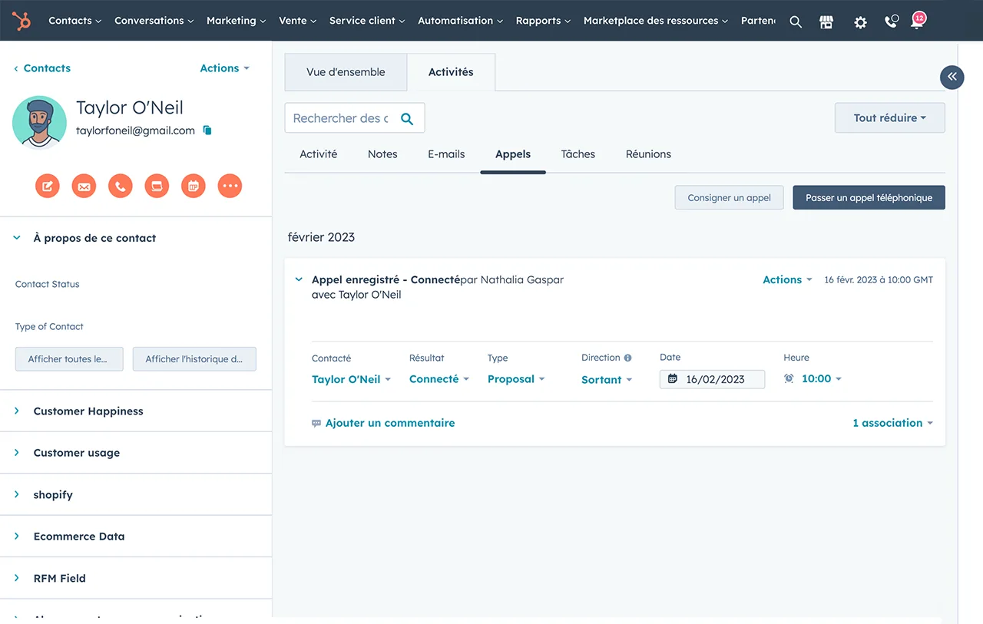Open the three-dots more actions icon
The image size is (983, 624).
230,186
